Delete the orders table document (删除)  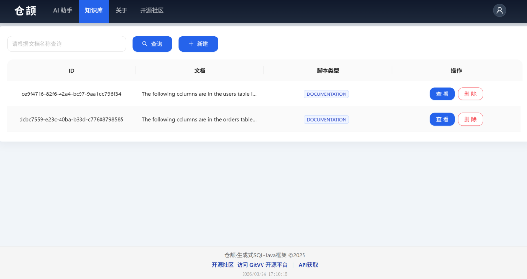tap(470, 119)
